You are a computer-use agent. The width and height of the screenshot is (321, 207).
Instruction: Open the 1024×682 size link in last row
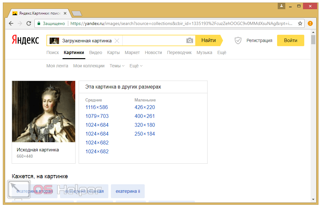coord(97,151)
